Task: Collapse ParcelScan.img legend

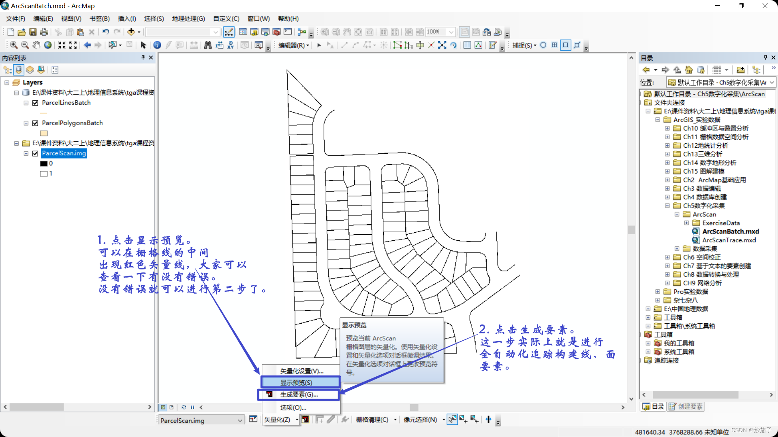Action: pos(26,153)
